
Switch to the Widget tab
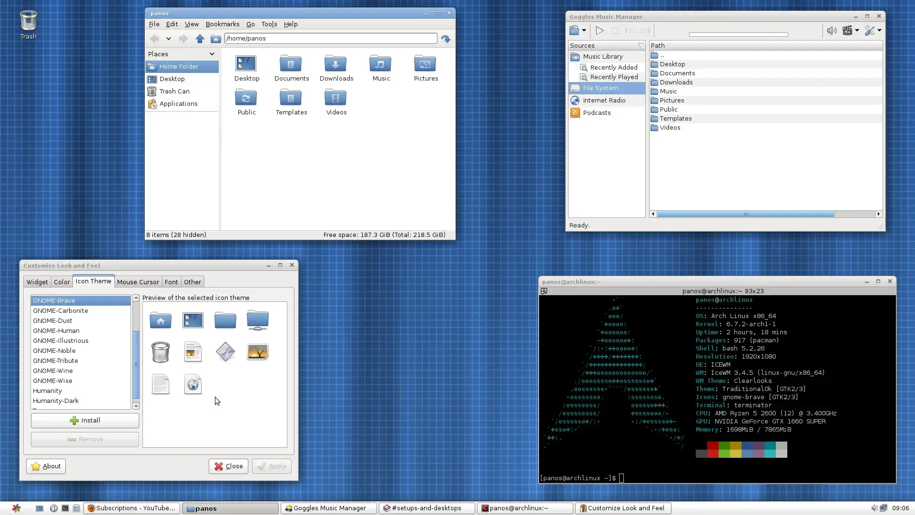click(x=37, y=282)
